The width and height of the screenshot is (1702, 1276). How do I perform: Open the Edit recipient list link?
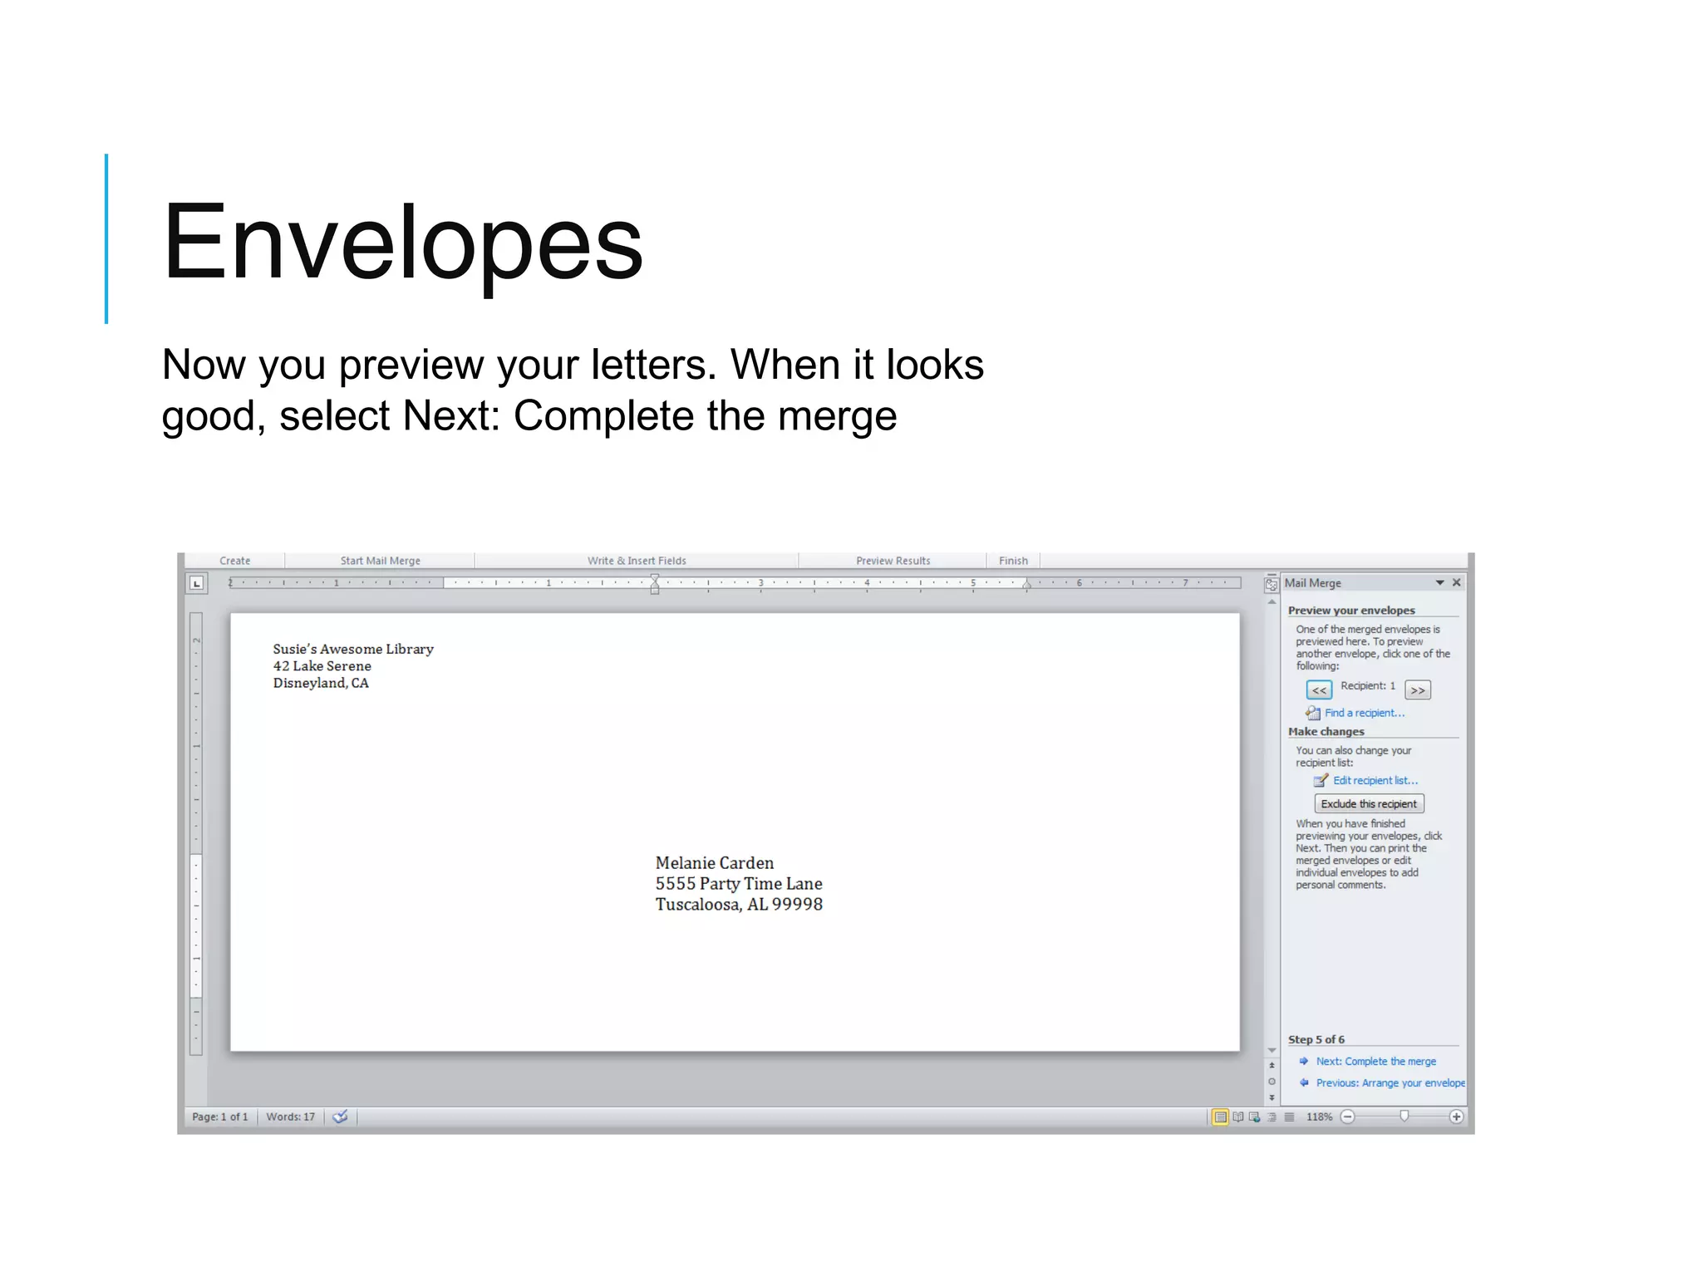coord(1375,780)
